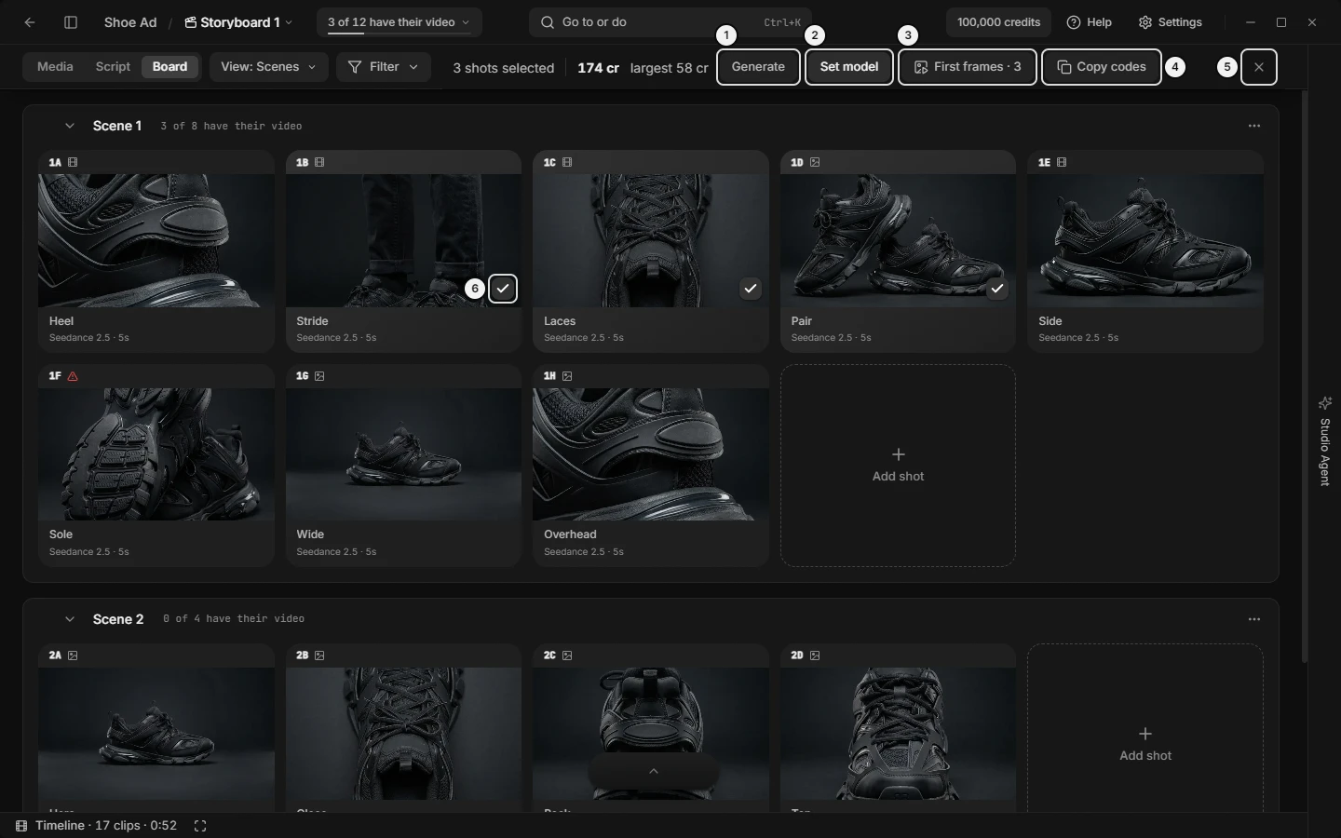This screenshot has height=838, width=1341.
Task: Uncheck the Pair shot selection
Action: 997,289
